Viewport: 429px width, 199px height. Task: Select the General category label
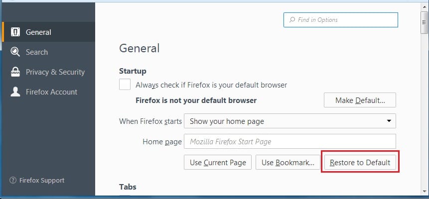[38, 32]
